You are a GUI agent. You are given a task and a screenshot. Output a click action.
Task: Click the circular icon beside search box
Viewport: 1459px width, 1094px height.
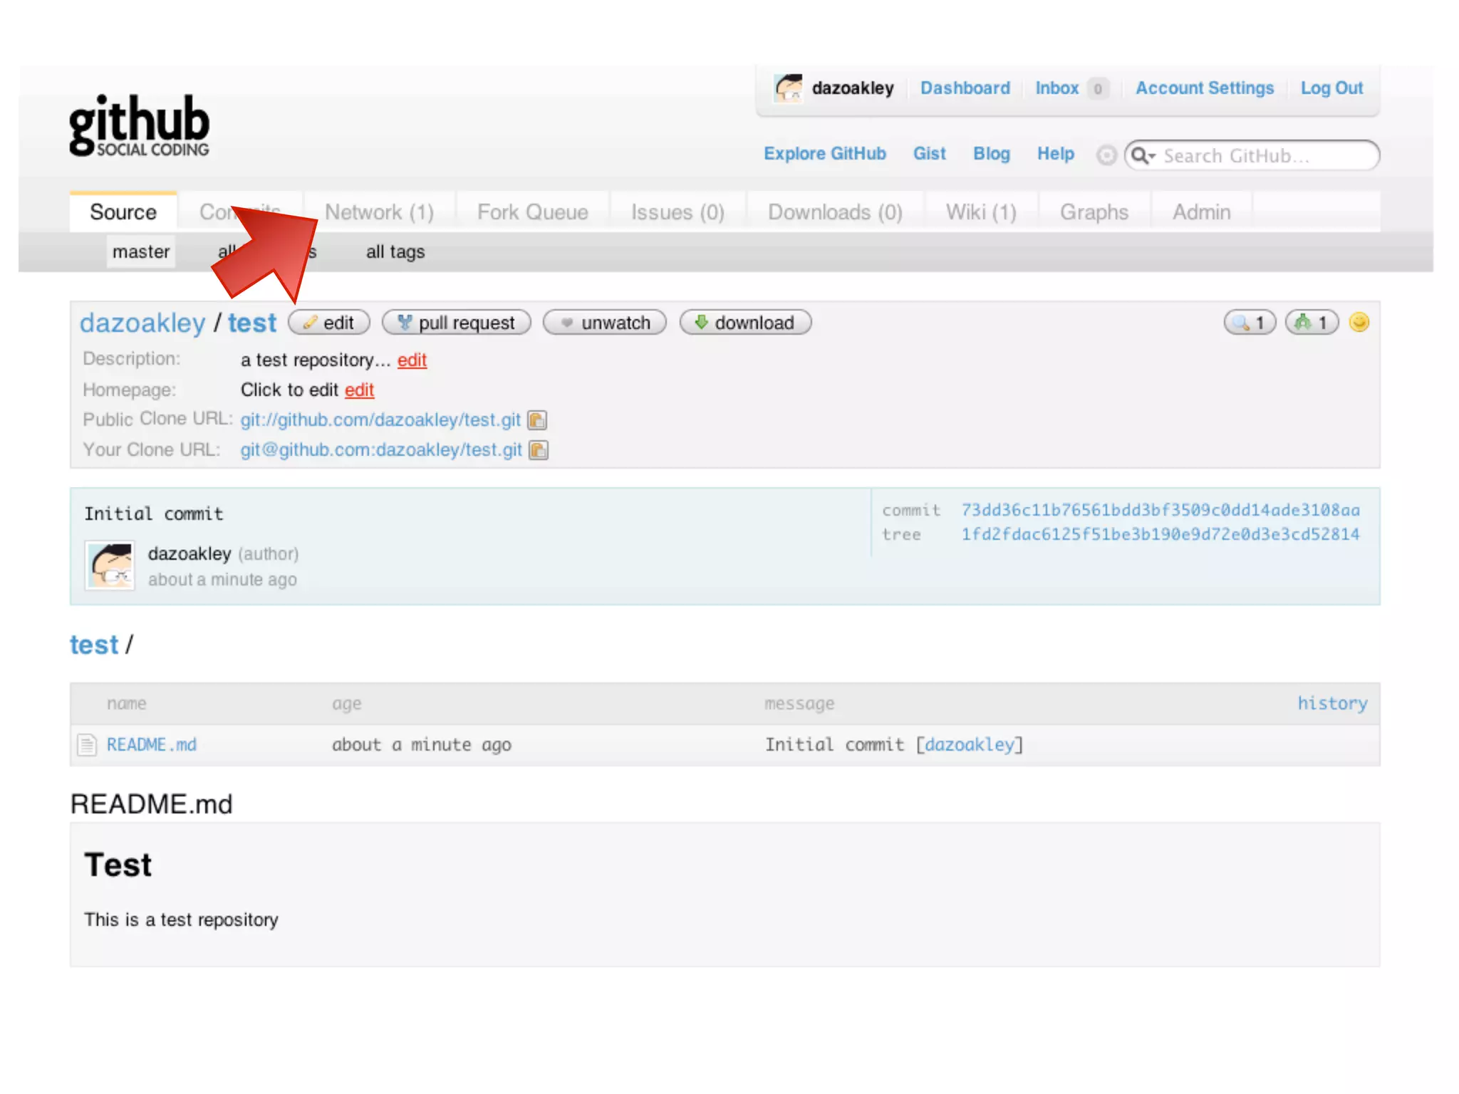point(1106,155)
